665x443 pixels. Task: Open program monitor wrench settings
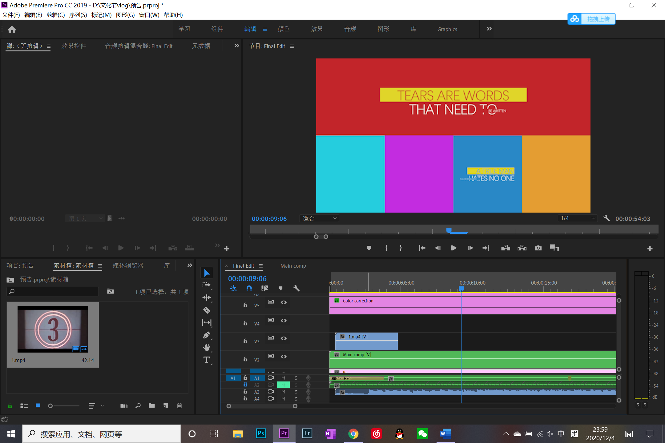(607, 218)
